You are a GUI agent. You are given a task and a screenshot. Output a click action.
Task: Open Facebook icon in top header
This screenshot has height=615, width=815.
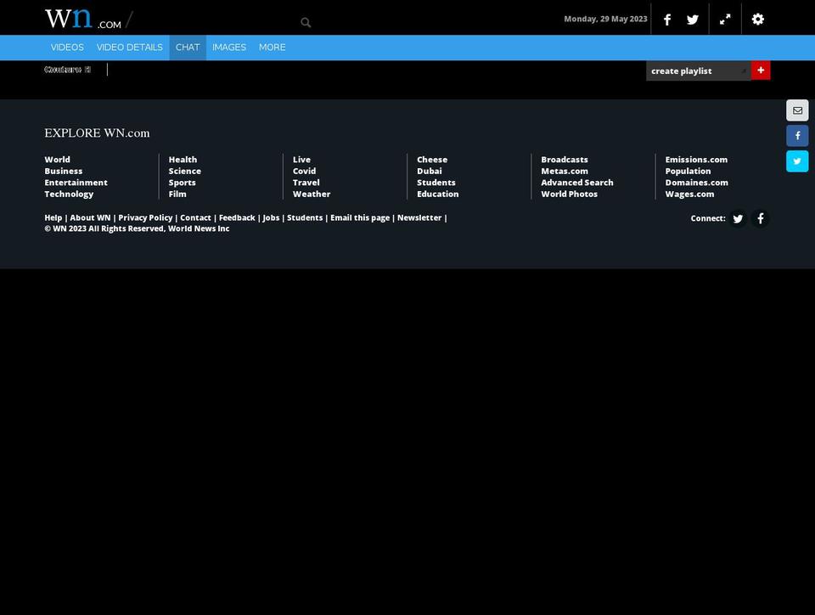point(667,20)
